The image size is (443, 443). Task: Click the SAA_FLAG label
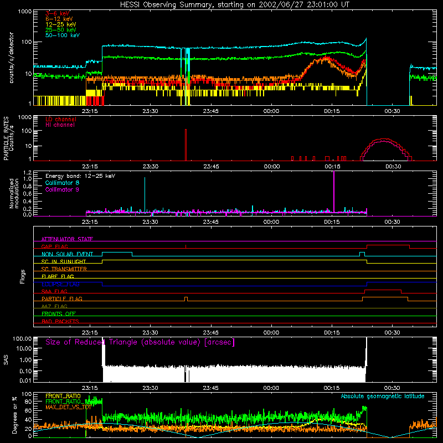(x=54, y=291)
